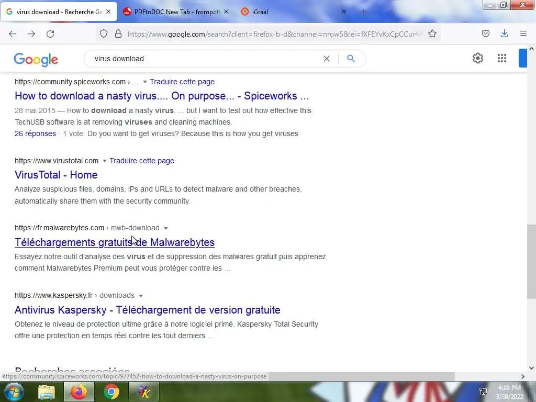
Task: Open the Firefox hamburger menu
Action: [x=523, y=33]
